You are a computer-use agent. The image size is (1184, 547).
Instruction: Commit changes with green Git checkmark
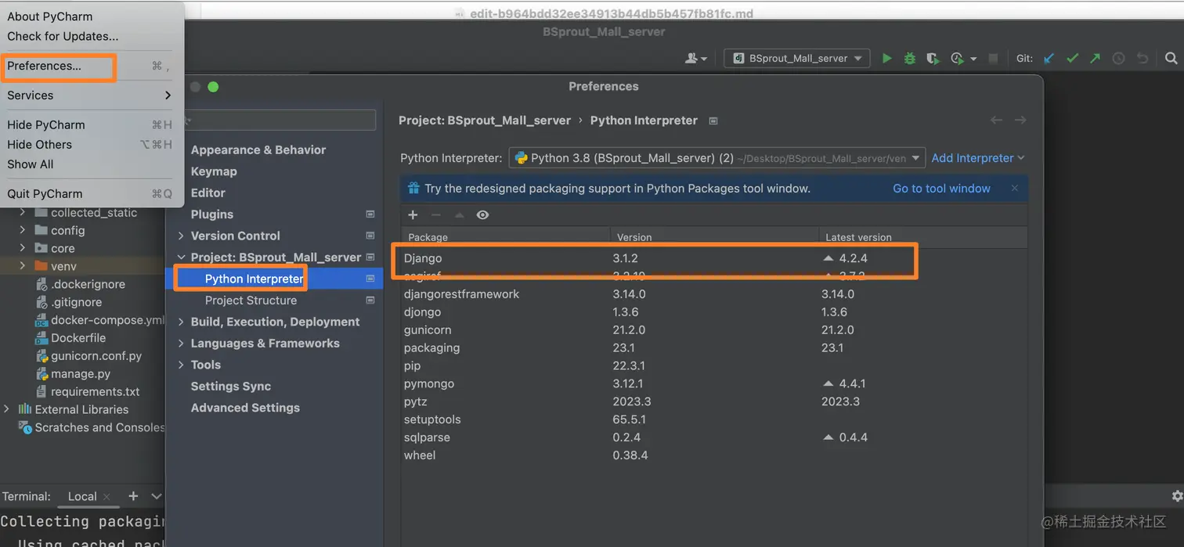point(1072,58)
